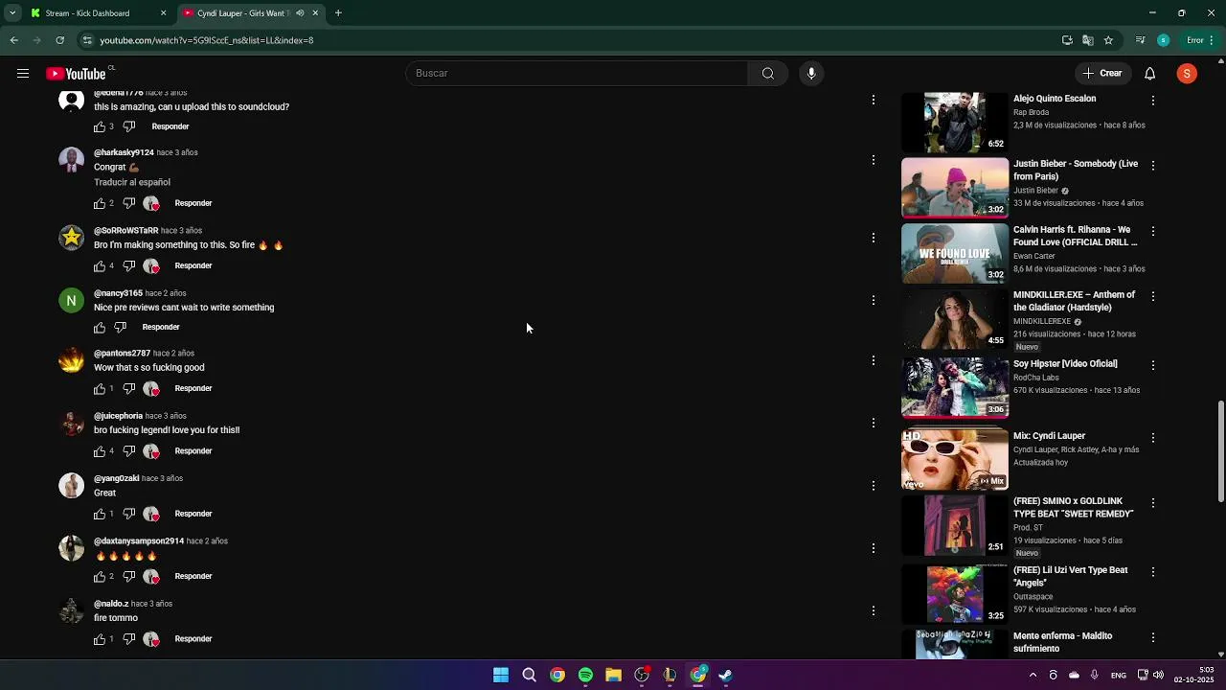Click the page vertical scrollbar thumb
The width and height of the screenshot is (1226, 690).
click(x=1220, y=450)
